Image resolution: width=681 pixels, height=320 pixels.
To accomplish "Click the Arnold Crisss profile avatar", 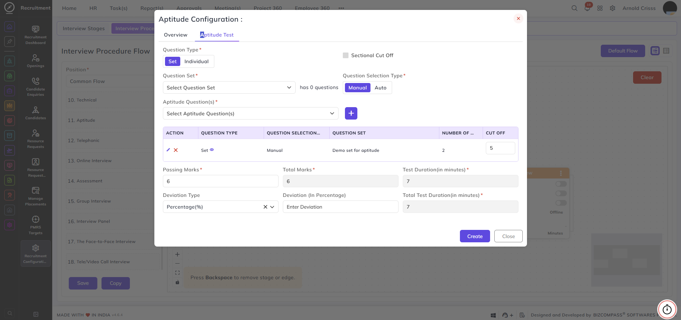I will [x=670, y=8].
